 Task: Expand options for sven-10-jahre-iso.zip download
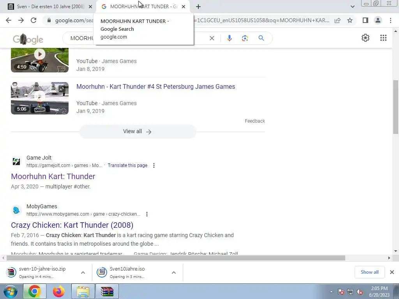click(x=83, y=273)
